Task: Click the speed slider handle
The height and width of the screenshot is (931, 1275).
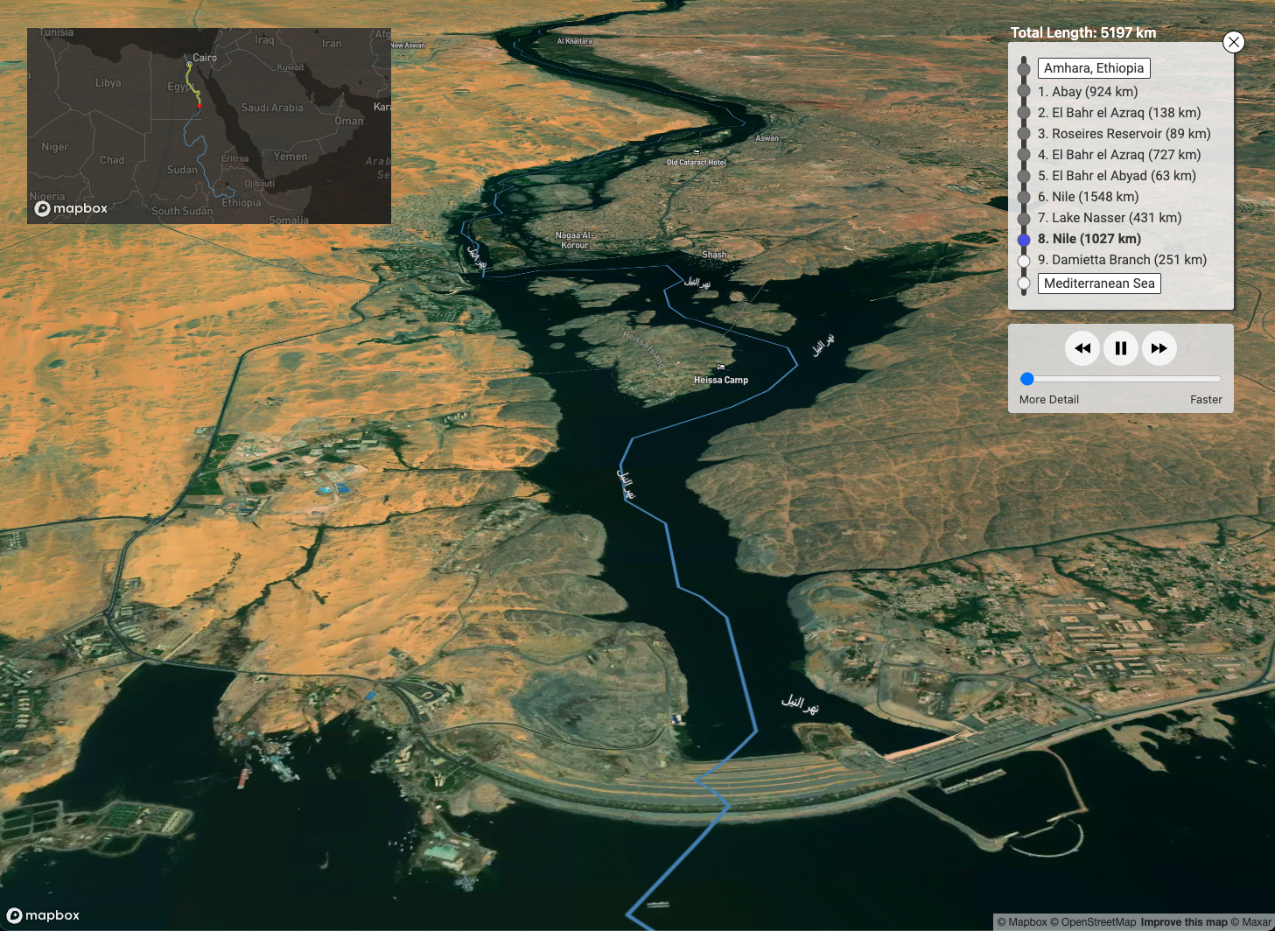Action: click(x=1027, y=379)
